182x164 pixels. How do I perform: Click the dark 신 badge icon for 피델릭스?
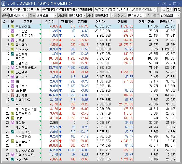click(x=12, y=63)
